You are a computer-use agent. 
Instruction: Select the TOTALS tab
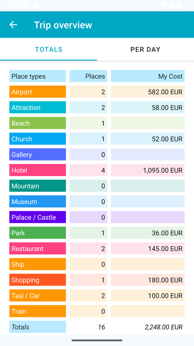tap(48, 49)
